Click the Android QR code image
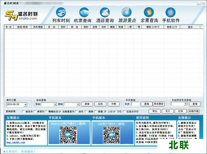Image resolution: width=207 pixels, height=154 pixels. coord(67,135)
